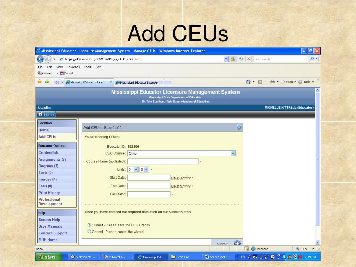Click the browser address bar URL
This screenshot has height=267, width=356.
coord(141,59)
